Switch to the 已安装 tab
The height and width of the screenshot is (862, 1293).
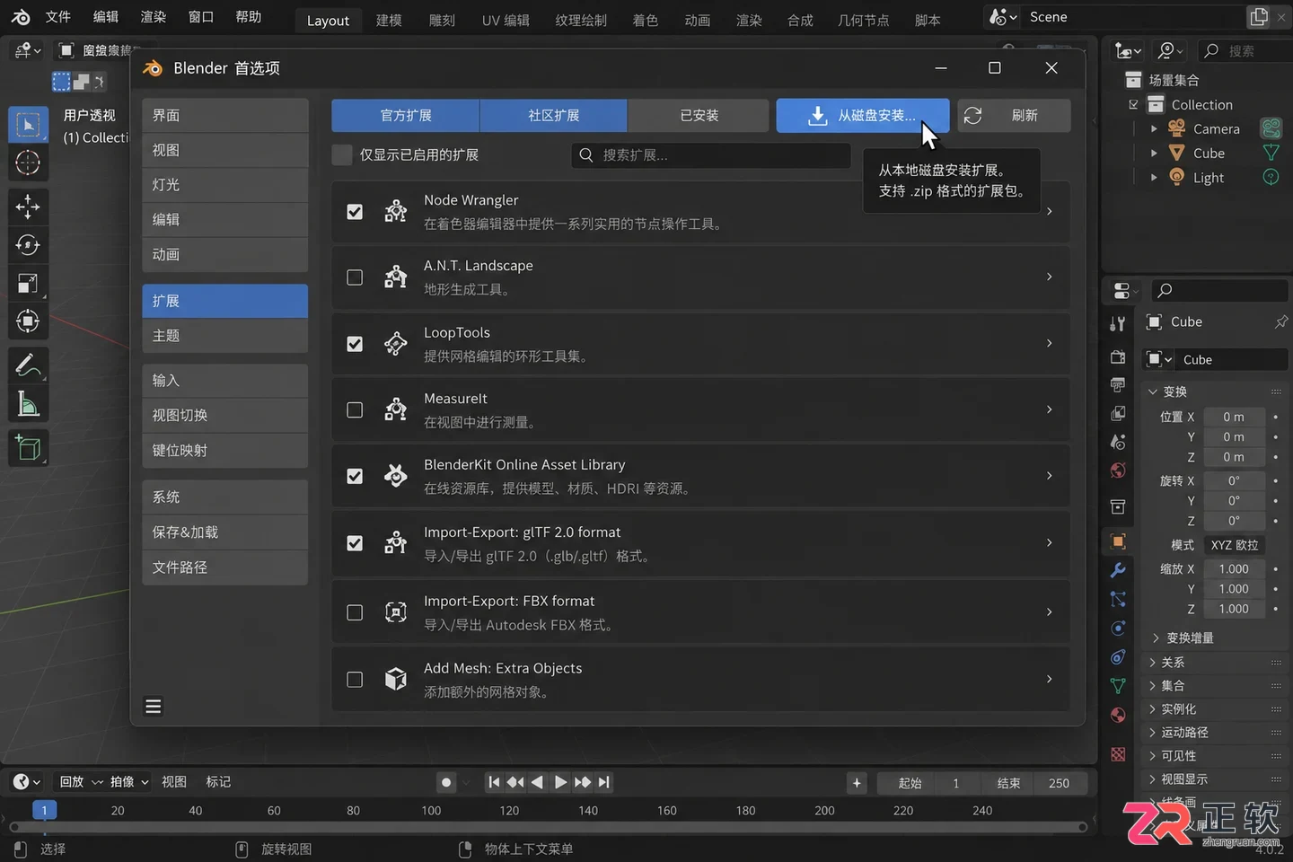pos(699,115)
